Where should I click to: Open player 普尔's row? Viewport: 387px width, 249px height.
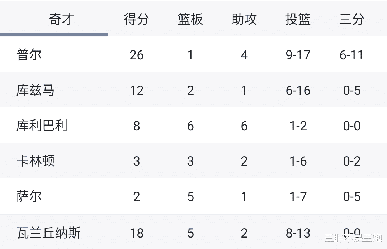point(194,54)
